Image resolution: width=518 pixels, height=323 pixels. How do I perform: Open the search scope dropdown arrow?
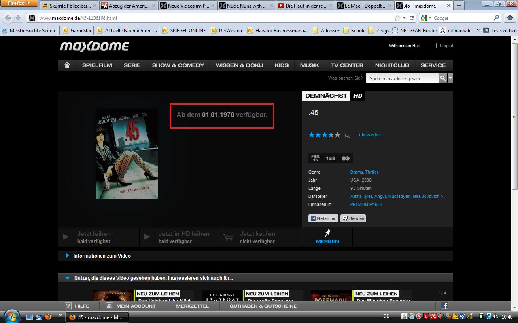click(x=450, y=78)
